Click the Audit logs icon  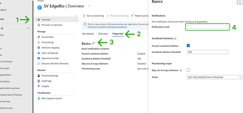(x=39, y=81)
